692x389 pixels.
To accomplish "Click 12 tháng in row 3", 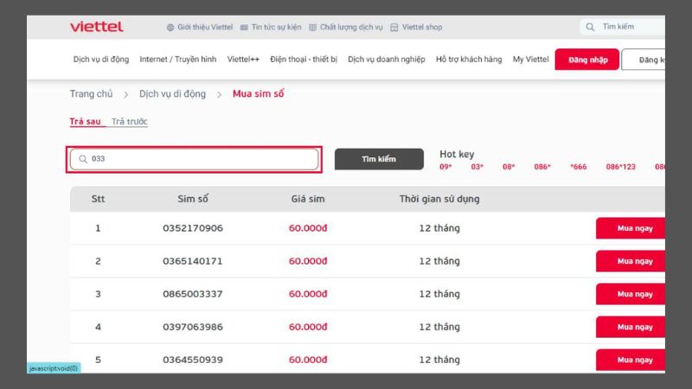I will [439, 294].
